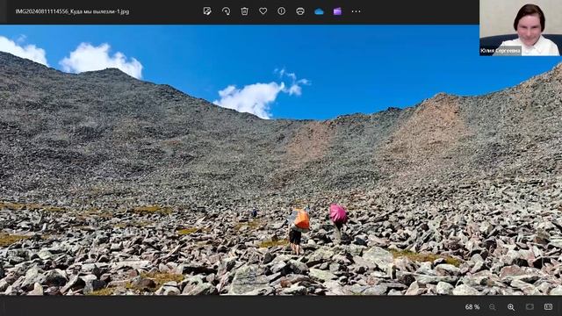Open the purple Clipchamp video editor icon

(337, 11)
